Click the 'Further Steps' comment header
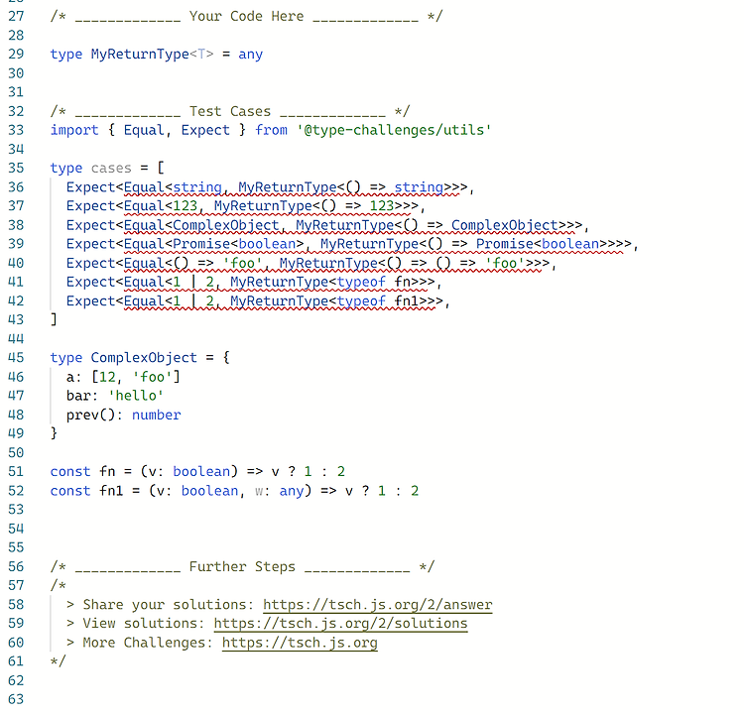The image size is (744, 715). 242,566
